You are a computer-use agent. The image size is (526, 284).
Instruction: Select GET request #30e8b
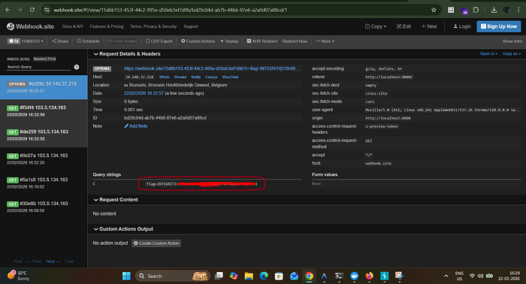(x=44, y=207)
